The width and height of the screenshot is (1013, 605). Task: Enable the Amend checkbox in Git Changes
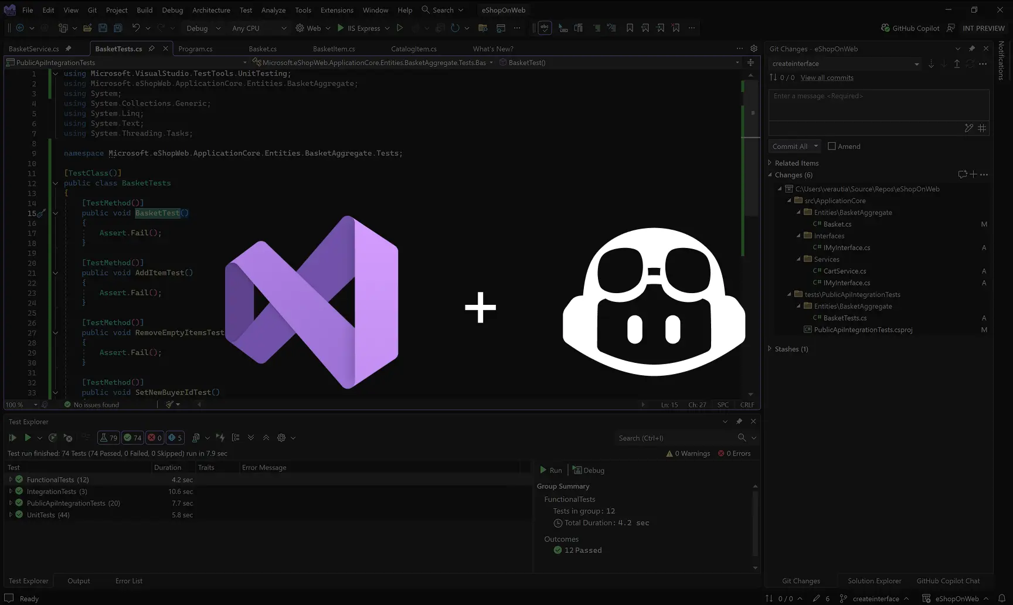pyautogui.click(x=832, y=146)
